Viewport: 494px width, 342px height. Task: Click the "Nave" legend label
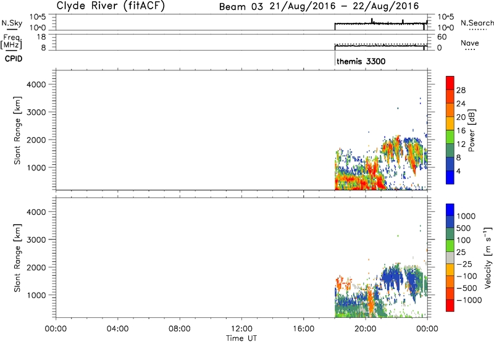click(470, 43)
